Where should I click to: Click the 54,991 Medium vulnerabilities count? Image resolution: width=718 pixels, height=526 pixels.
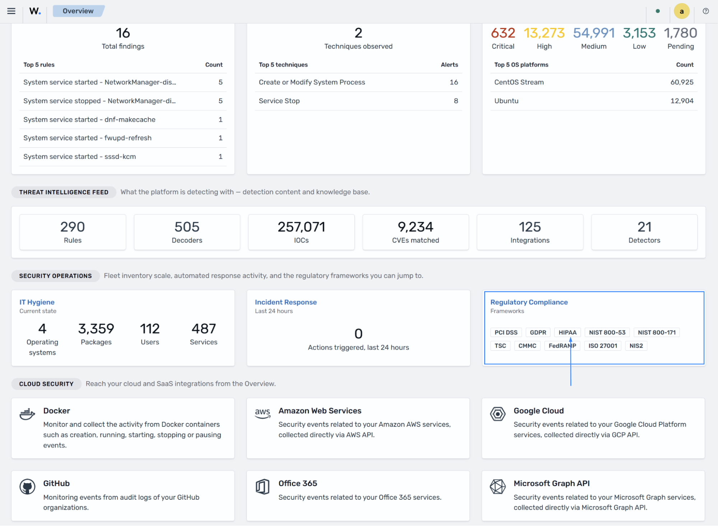tap(594, 33)
